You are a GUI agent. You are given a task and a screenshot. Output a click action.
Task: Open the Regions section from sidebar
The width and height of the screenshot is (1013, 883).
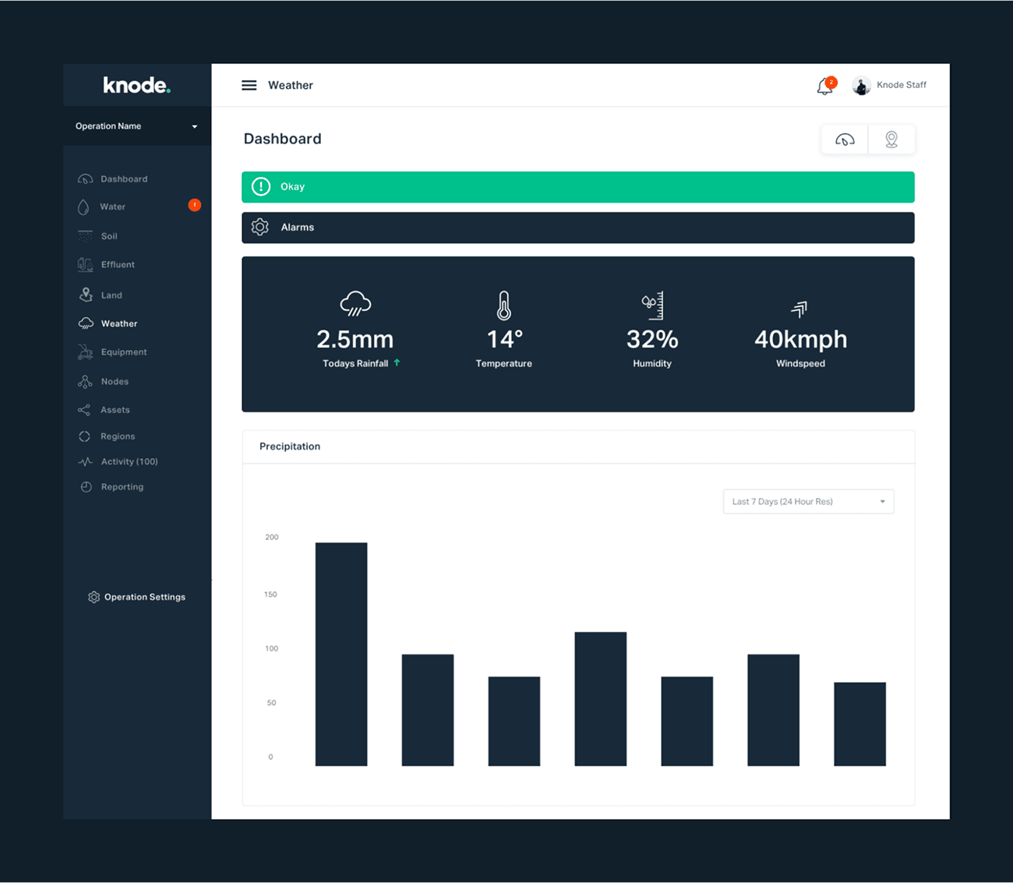click(x=84, y=436)
